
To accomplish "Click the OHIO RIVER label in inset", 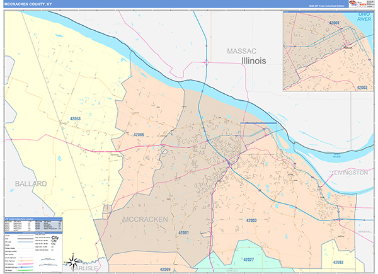I will pyautogui.click(x=364, y=17).
